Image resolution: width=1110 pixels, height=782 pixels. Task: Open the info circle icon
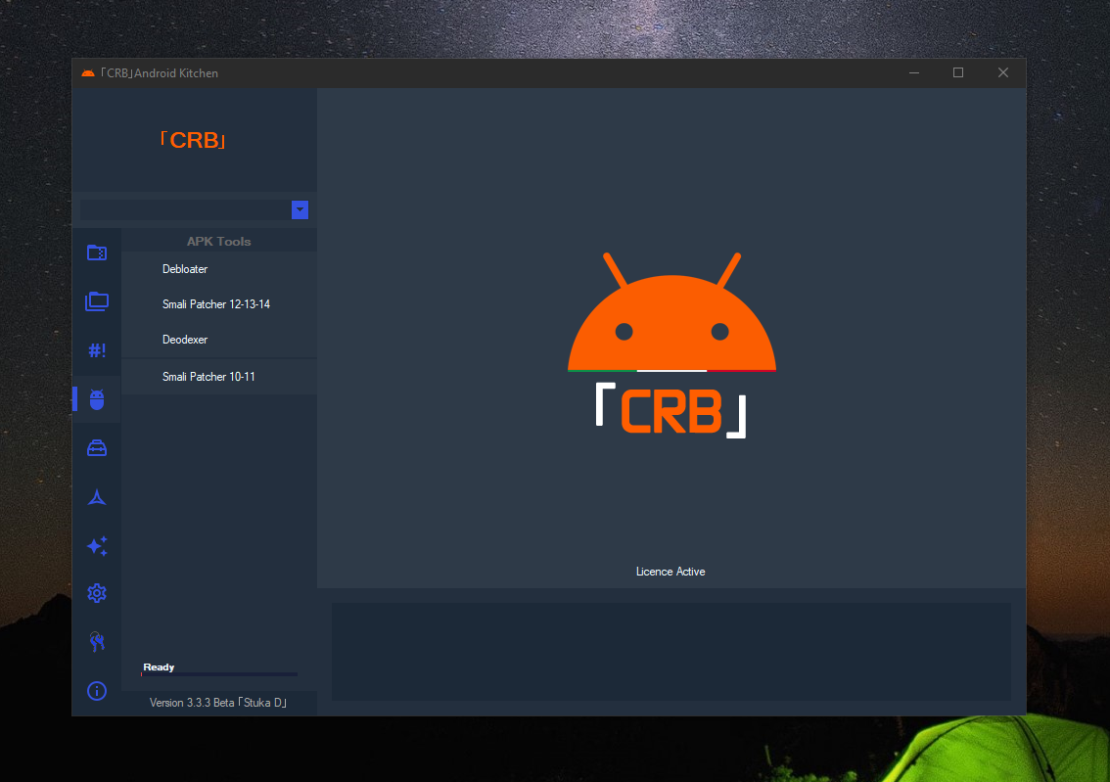click(97, 691)
